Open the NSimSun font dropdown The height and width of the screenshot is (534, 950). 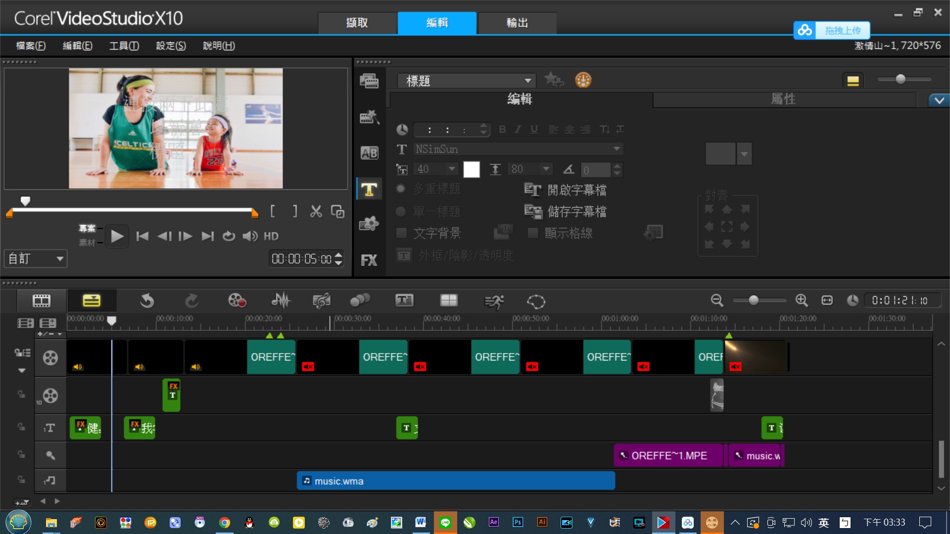[x=518, y=149]
